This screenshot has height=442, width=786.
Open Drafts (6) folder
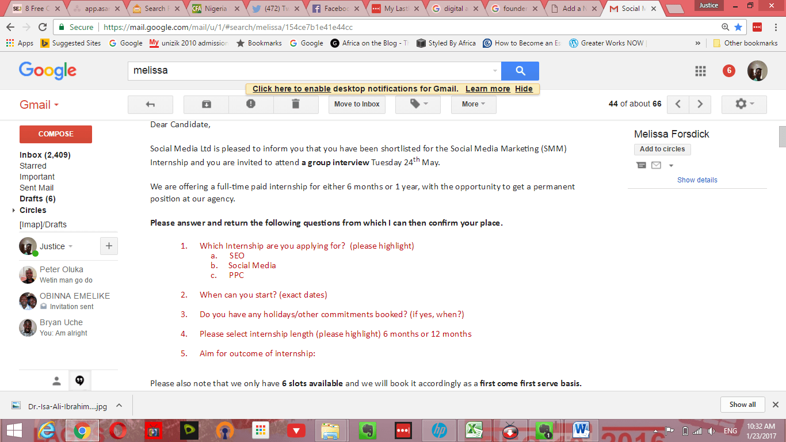(37, 199)
